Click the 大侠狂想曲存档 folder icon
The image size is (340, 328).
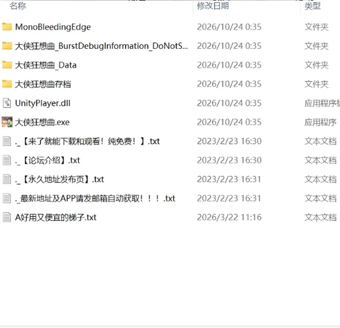[7, 84]
